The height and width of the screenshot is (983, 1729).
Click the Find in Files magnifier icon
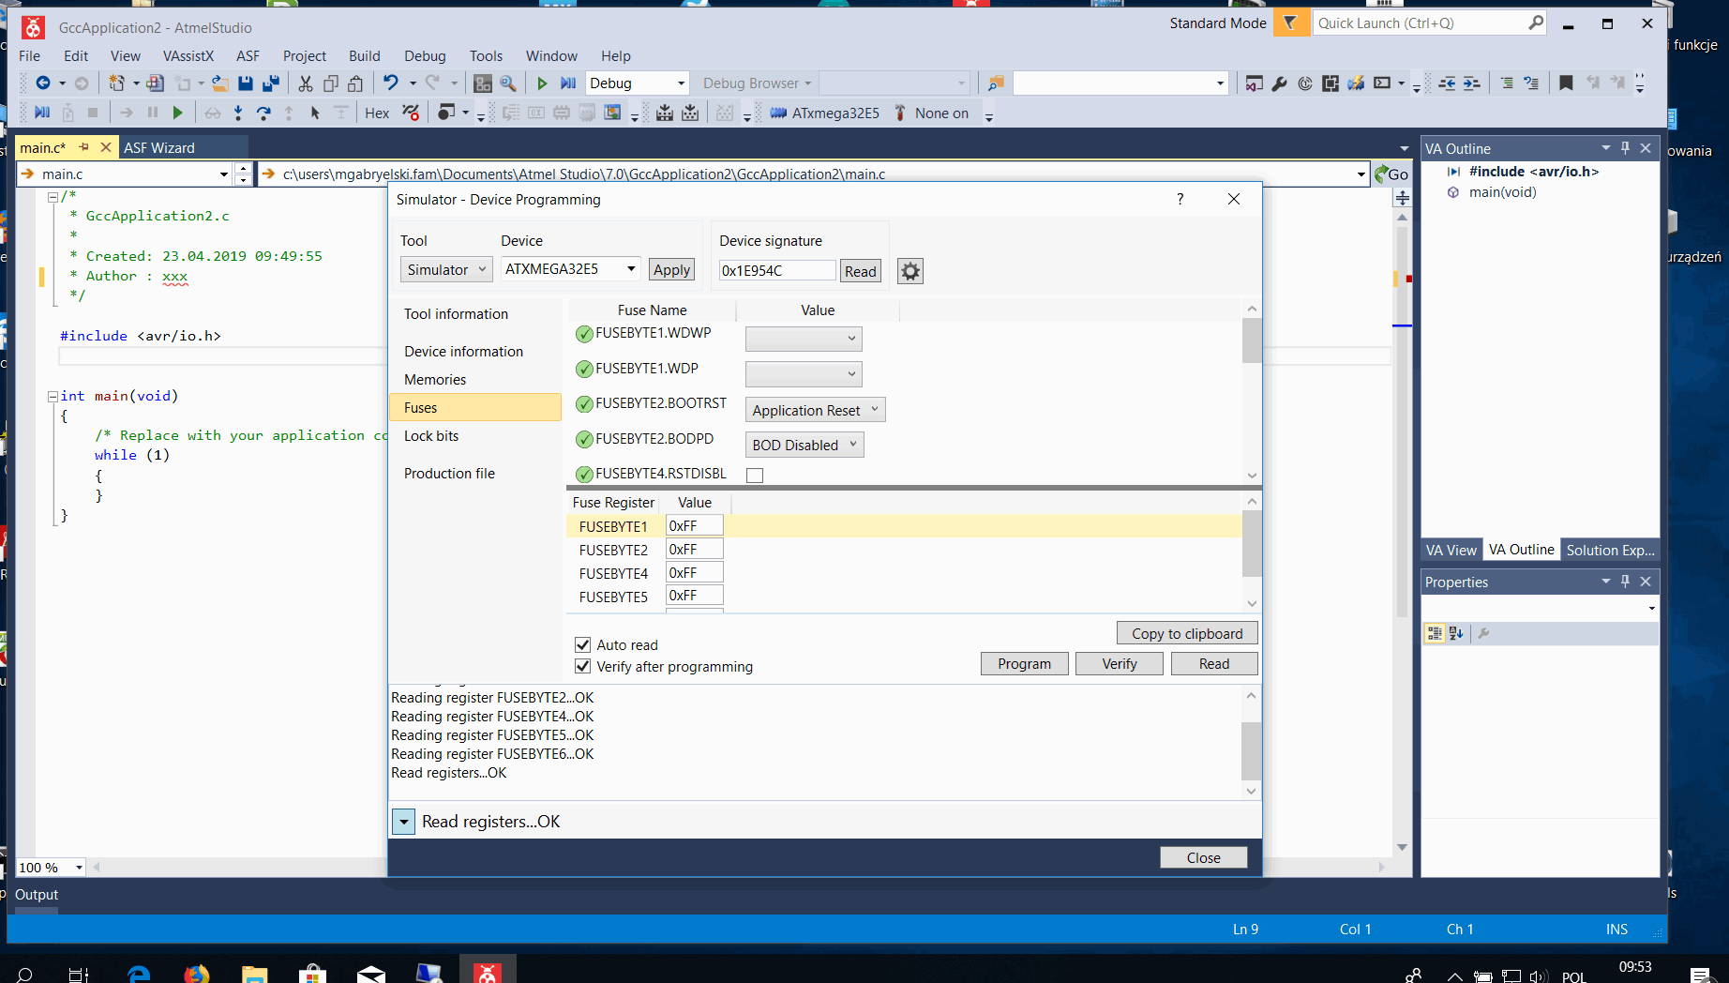pyautogui.click(x=508, y=83)
